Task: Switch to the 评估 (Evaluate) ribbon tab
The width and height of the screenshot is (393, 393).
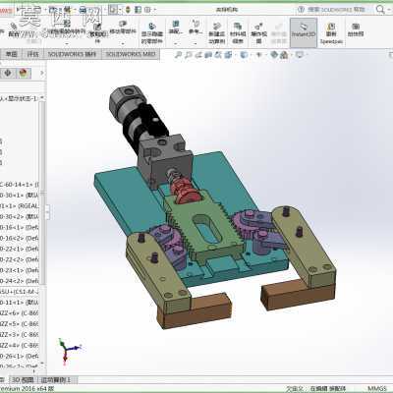Action: 32,54
